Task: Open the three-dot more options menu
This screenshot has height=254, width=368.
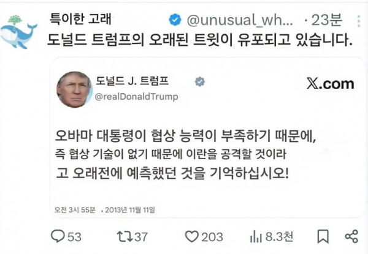Action: point(359,21)
